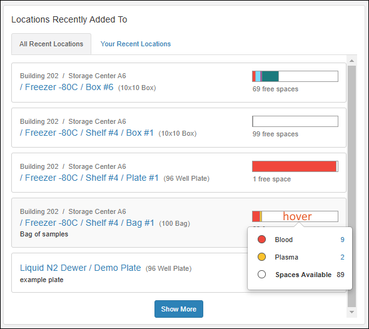Open Shelf #4 / Box #1 location link
369x329 pixels.
pyautogui.click(x=87, y=133)
